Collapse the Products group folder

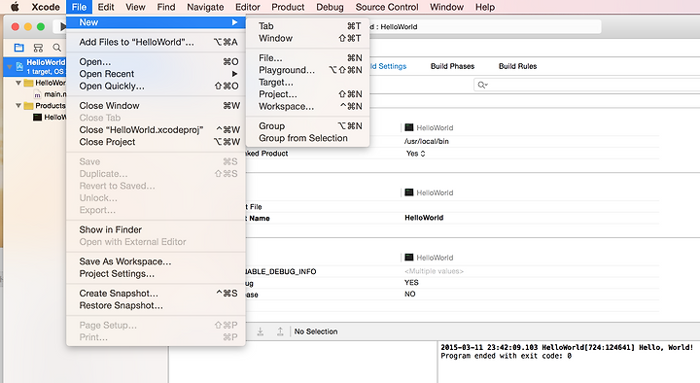[18, 105]
